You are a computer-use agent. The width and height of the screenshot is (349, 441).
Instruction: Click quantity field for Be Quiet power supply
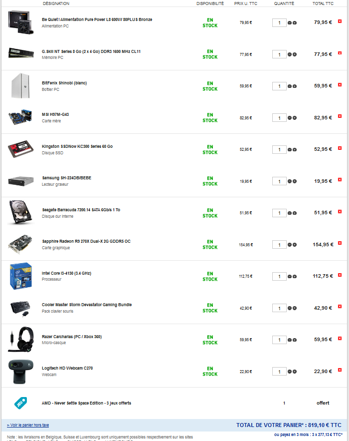279,23
